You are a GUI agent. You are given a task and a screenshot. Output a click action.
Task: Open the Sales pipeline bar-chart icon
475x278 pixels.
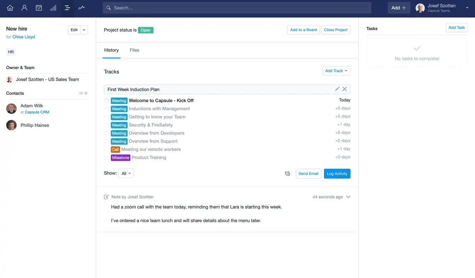pos(53,8)
